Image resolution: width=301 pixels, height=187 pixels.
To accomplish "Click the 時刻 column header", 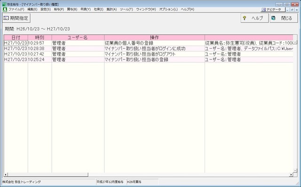I will click(40, 38).
